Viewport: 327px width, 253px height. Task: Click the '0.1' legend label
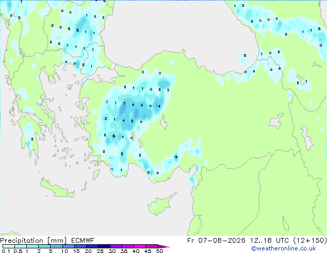tap(6, 251)
